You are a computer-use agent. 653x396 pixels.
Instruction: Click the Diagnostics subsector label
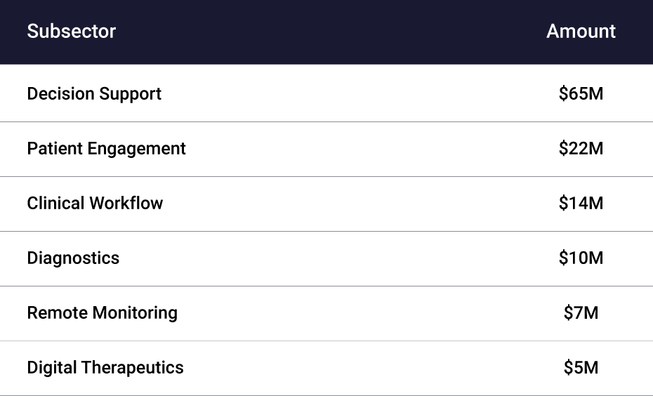pos(73,258)
